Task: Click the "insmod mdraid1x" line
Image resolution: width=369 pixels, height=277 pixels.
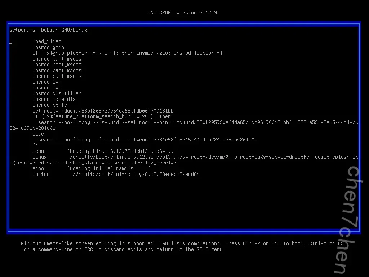Action: pos(54,100)
